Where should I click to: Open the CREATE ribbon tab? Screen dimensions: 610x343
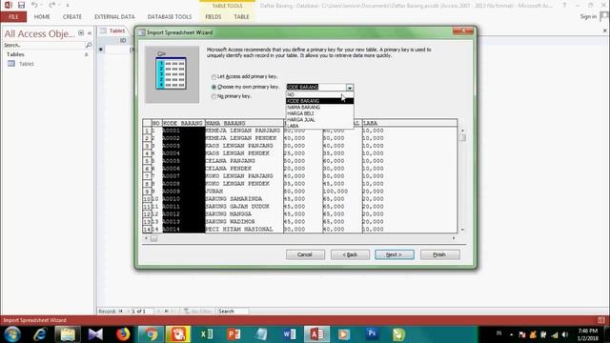[x=72, y=17]
